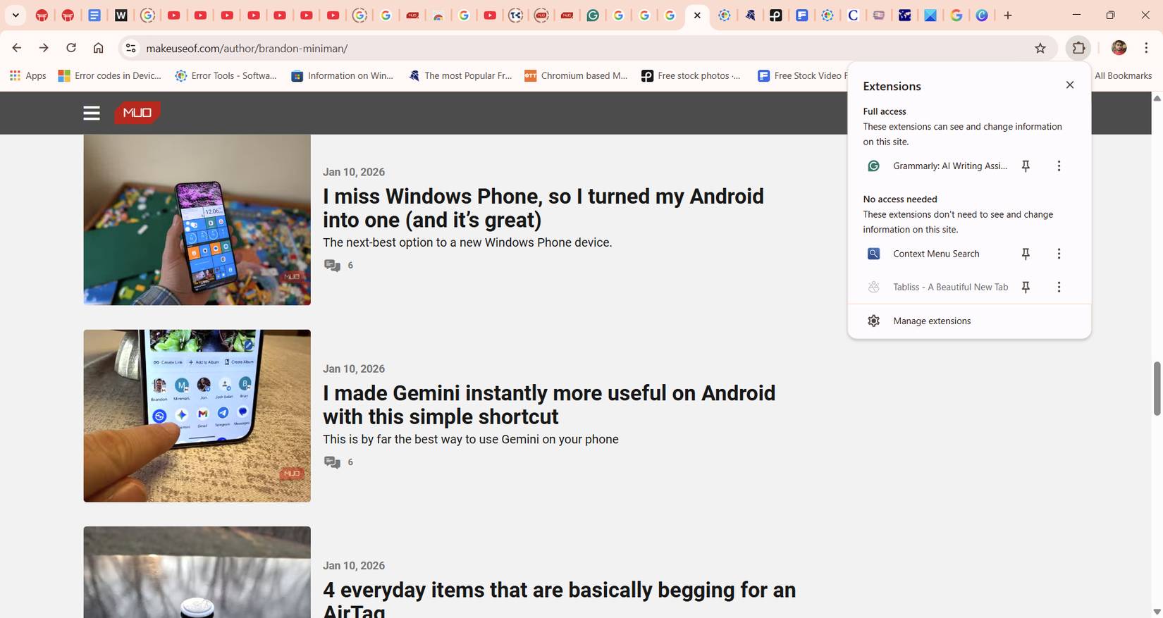Open the Chrome profile avatar

[x=1119, y=48]
